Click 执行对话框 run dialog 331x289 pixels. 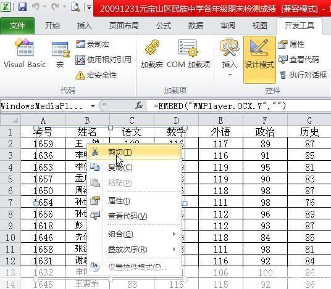(x=303, y=75)
